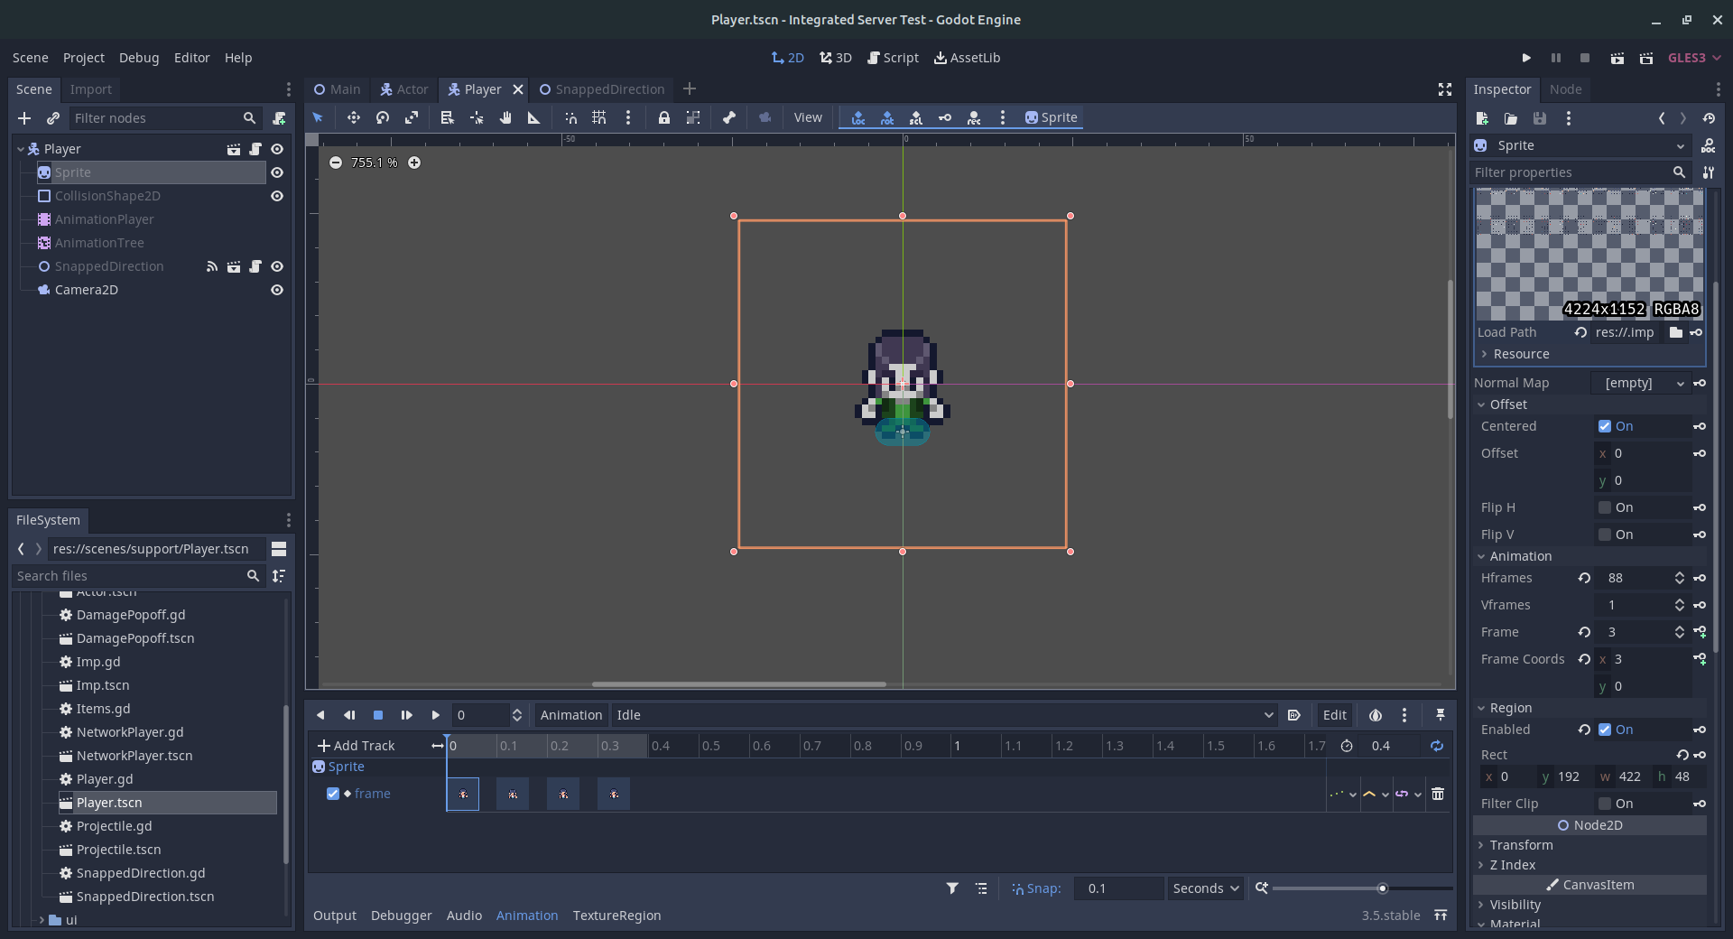Screen dimensions: 1733x939
Task: Toggle distraction-free mode icon
Action: 1445,89
